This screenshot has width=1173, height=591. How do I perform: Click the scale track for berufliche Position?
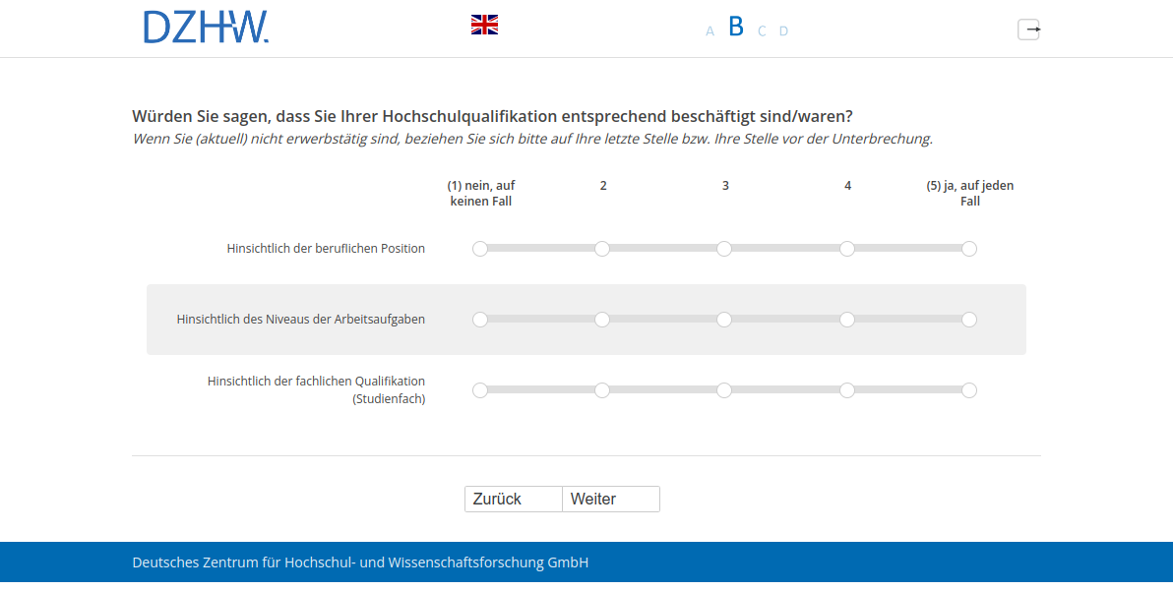(x=664, y=249)
